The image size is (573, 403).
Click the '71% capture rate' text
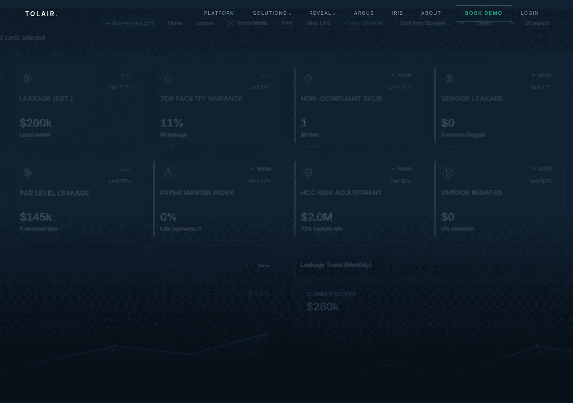(x=321, y=229)
